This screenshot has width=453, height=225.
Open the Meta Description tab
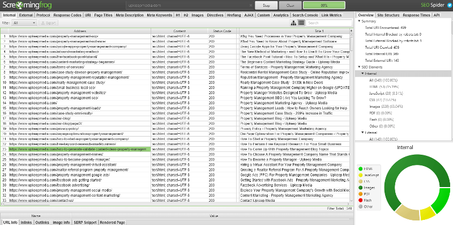(130, 15)
